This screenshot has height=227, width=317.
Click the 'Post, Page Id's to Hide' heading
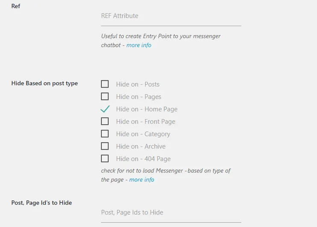coord(41,203)
